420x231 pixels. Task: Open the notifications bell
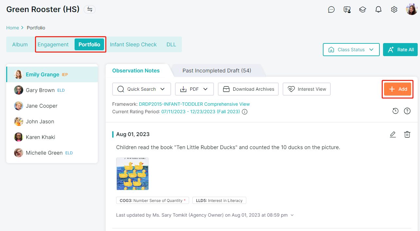(378, 9)
